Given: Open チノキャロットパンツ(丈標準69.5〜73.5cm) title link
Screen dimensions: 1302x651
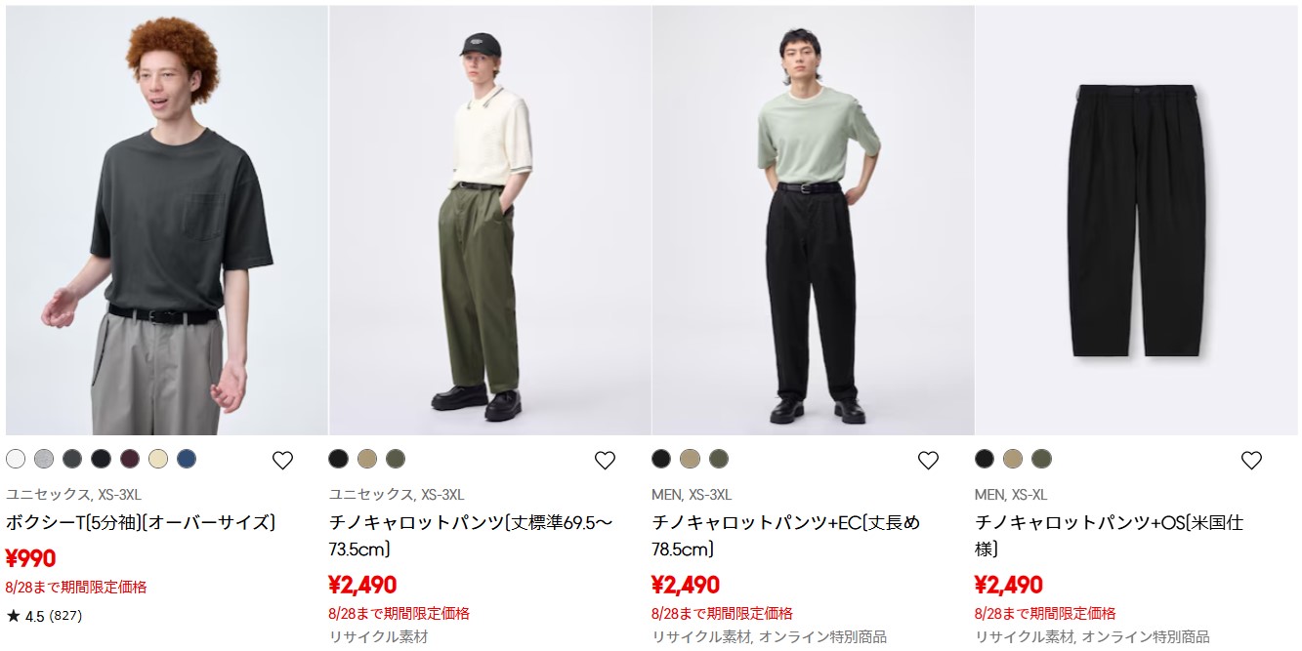Looking at the screenshot, I should tap(472, 536).
